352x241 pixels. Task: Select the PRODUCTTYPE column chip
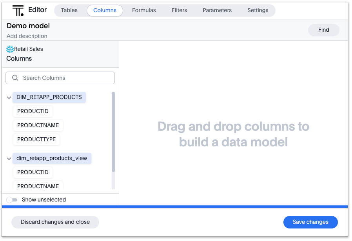(x=36, y=139)
